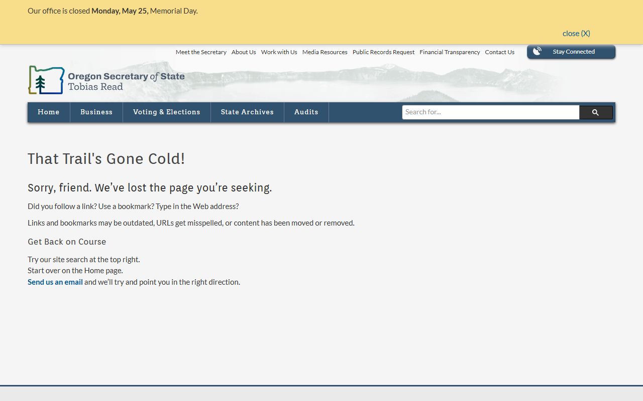The height and width of the screenshot is (401, 643).
Task: Open the Audits menu
Action: (306, 112)
